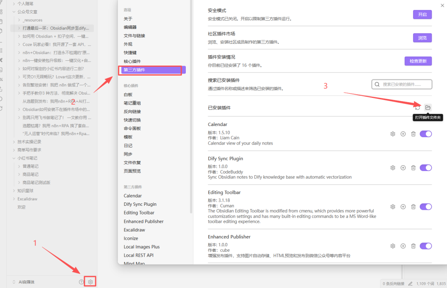Open the plugin folder icon
This screenshot has width=447, height=288.
[x=428, y=107]
